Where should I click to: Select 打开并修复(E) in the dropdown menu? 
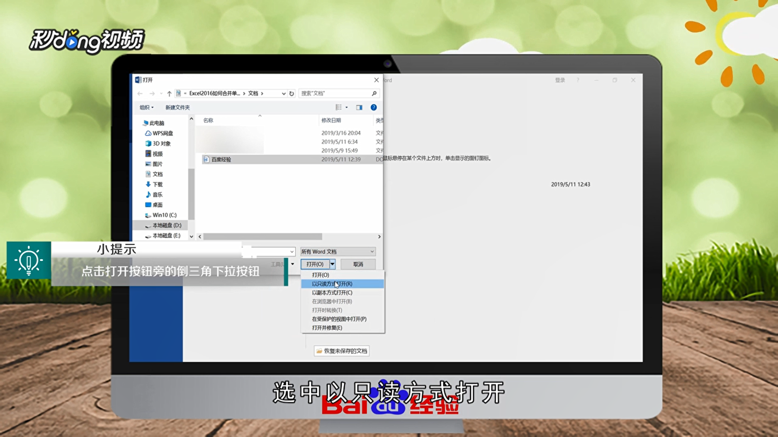[x=327, y=328]
